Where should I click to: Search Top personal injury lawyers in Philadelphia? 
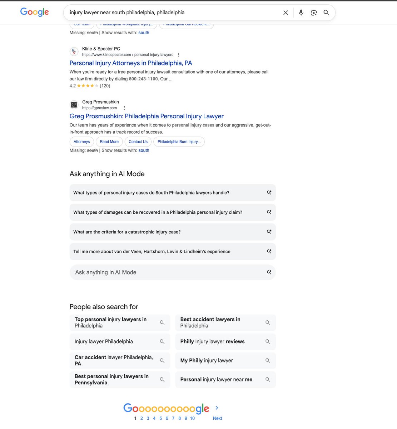coord(120,322)
